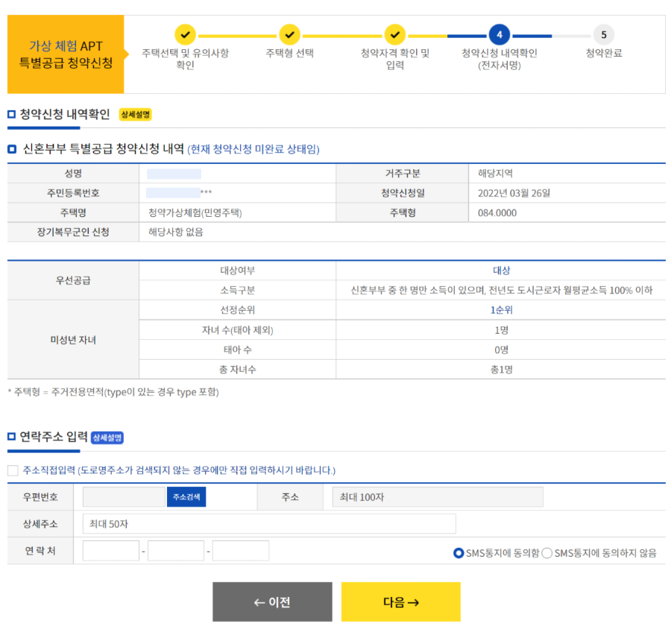Screen dimensions: 671x635
Task: Open yellow 상세설명 badge next to 청약신청 내역확인
Action: click(135, 115)
